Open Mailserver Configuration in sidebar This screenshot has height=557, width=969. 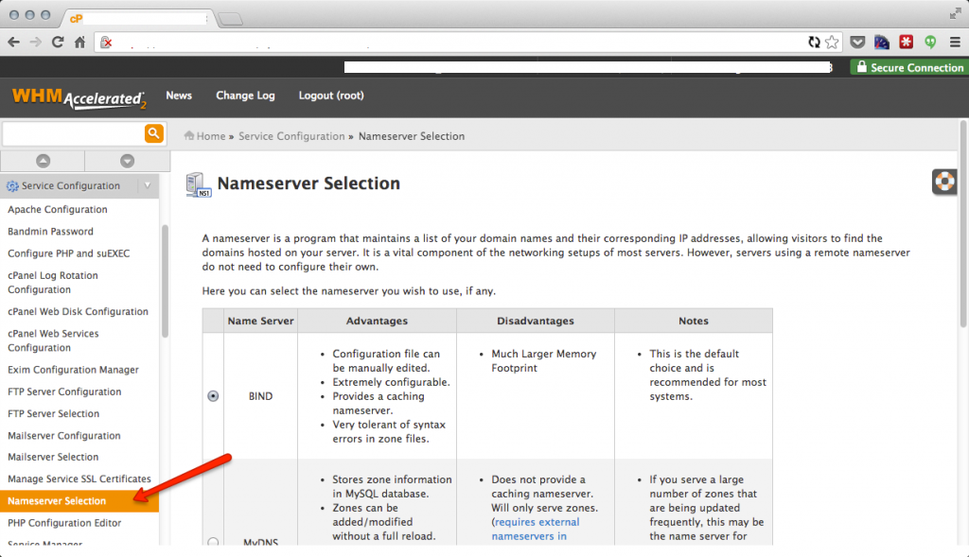pyautogui.click(x=64, y=435)
